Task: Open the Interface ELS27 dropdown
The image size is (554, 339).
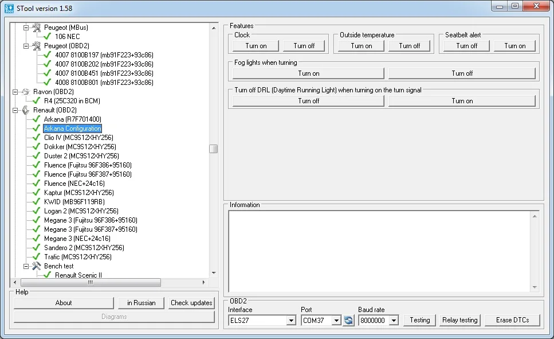Action: point(291,321)
